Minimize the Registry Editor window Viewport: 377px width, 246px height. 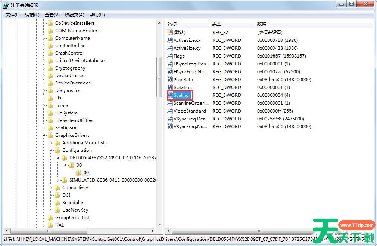point(342,4)
